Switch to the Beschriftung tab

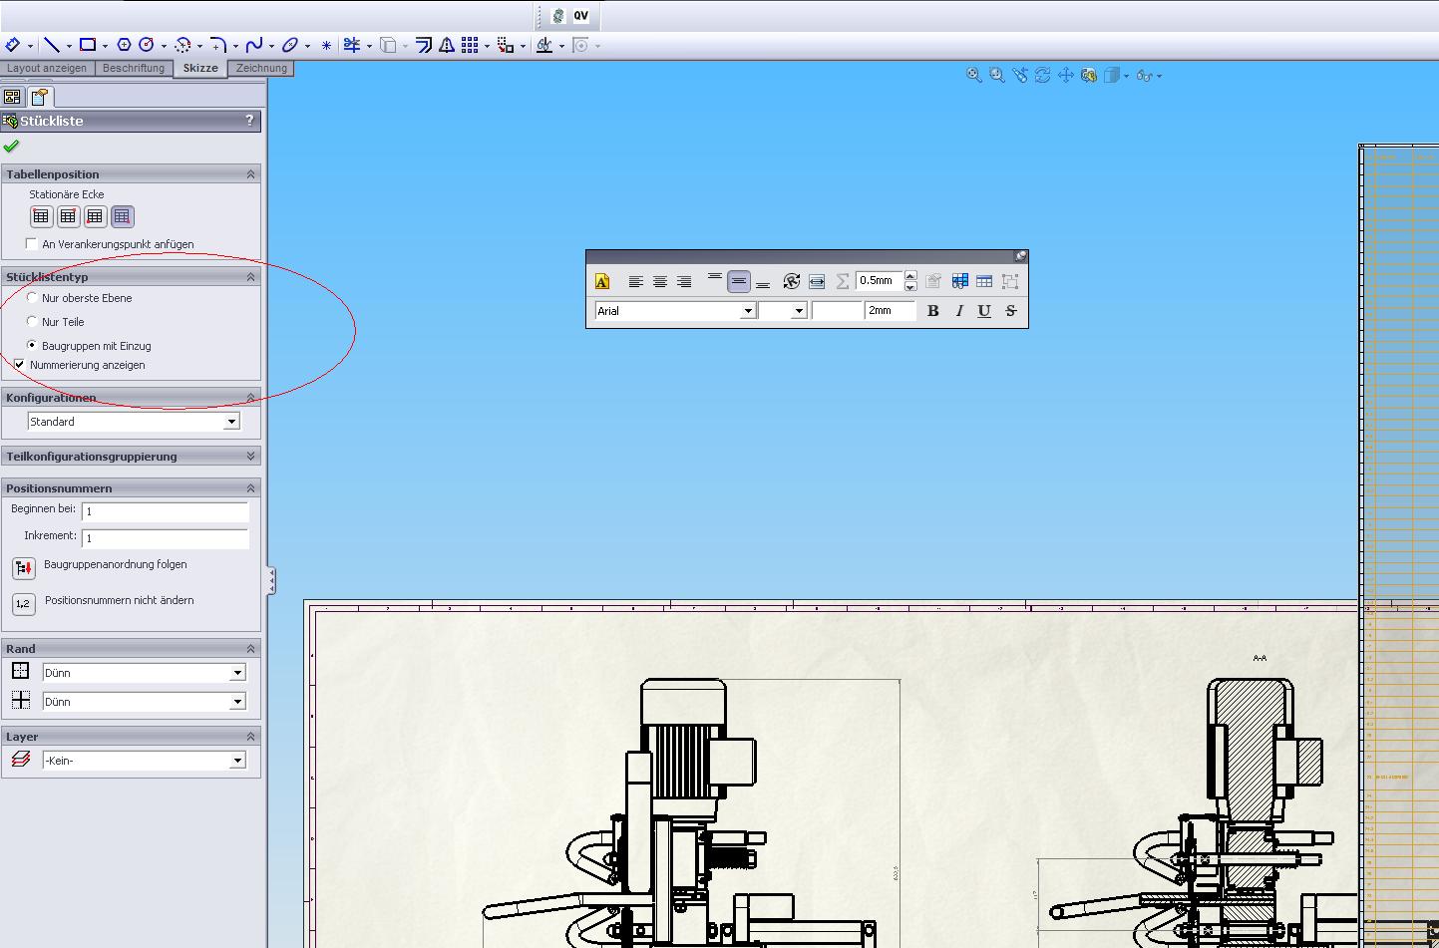pyautogui.click(x=134, y=69)
